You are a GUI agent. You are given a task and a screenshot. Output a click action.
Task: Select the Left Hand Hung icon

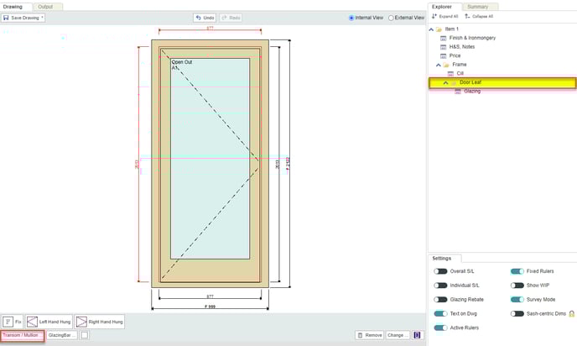click(32, 321)
